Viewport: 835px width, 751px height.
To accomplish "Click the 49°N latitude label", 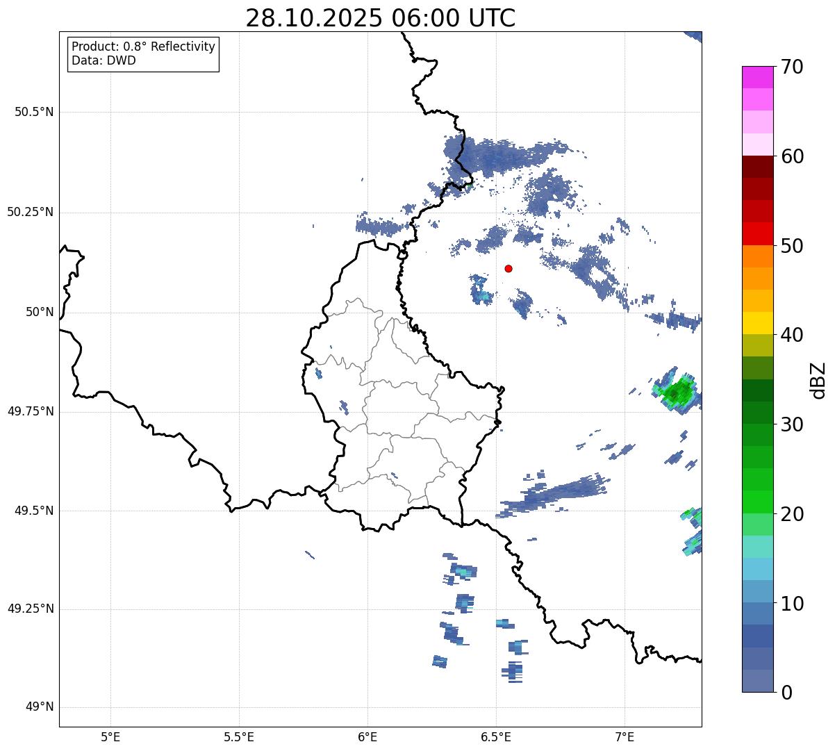I will tap(40, 707).
